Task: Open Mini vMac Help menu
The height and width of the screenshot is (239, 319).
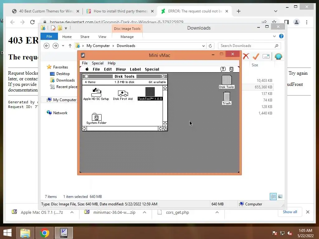Action: pyautogui.click(x=112, y=63)
